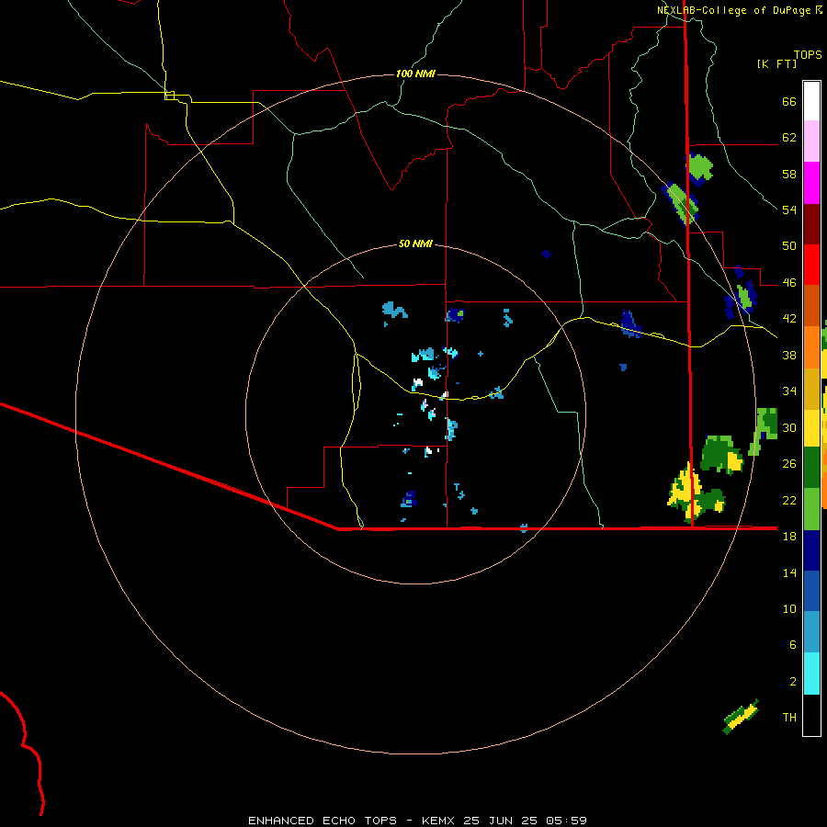
Task: Click the '100 NMI' range ring label
Action: pyautogui.click(x=415, y=74)
